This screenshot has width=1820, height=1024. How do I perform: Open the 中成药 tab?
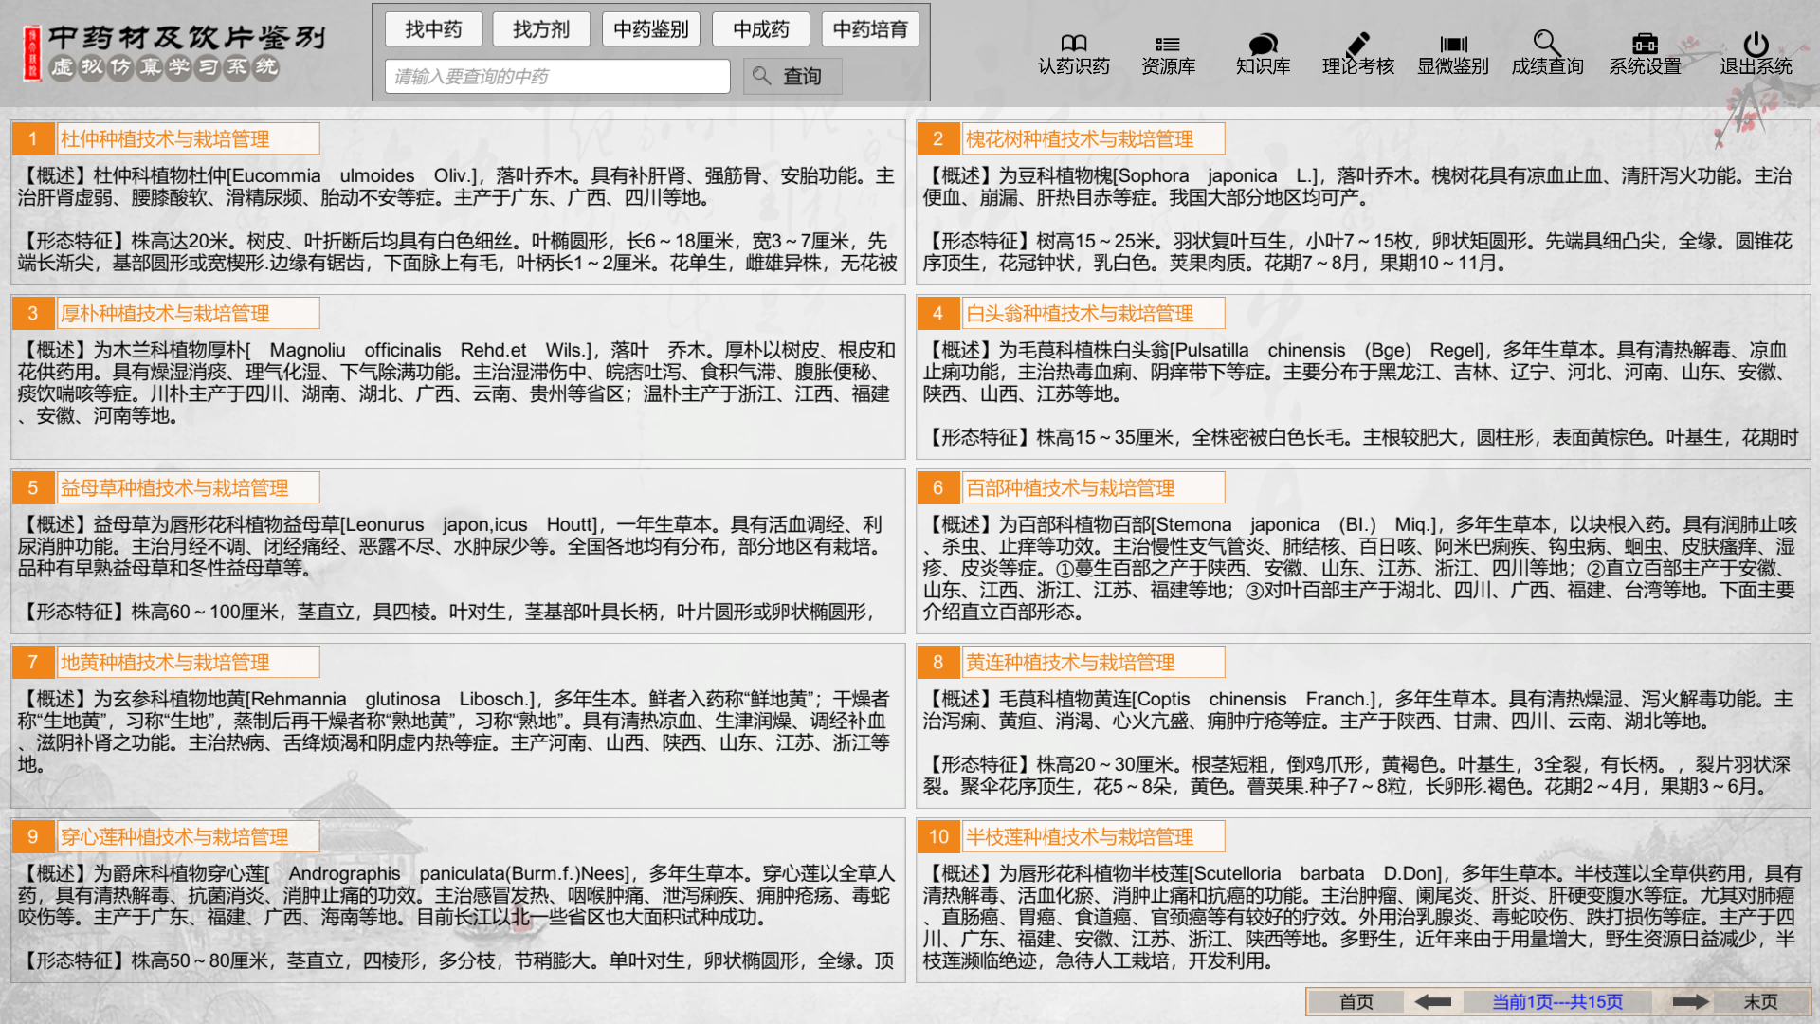coord(760,28)
